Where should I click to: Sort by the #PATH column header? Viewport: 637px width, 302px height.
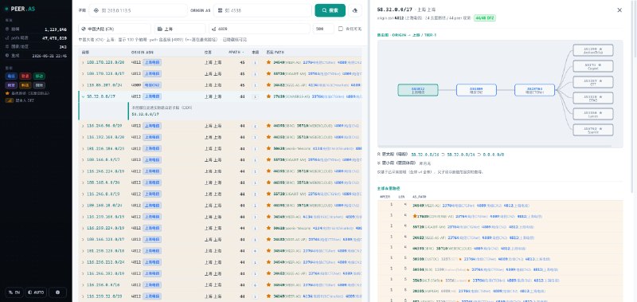pos(236,53)
